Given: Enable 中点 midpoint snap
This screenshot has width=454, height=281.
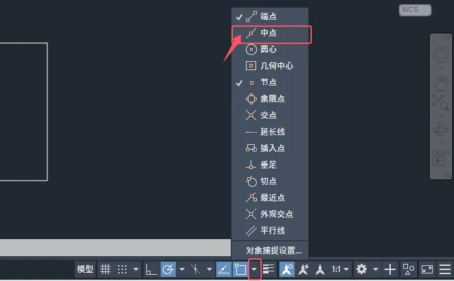Looking at the screenshot, I should [x=270, y=33].
